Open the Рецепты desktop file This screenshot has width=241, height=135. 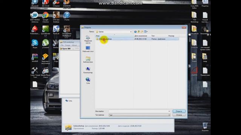pos(205,3)
